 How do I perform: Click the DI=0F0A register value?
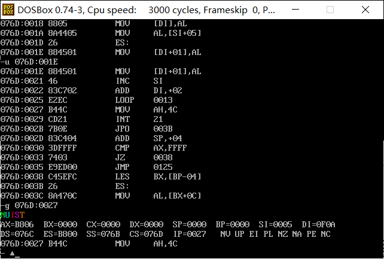coord(318,224)
